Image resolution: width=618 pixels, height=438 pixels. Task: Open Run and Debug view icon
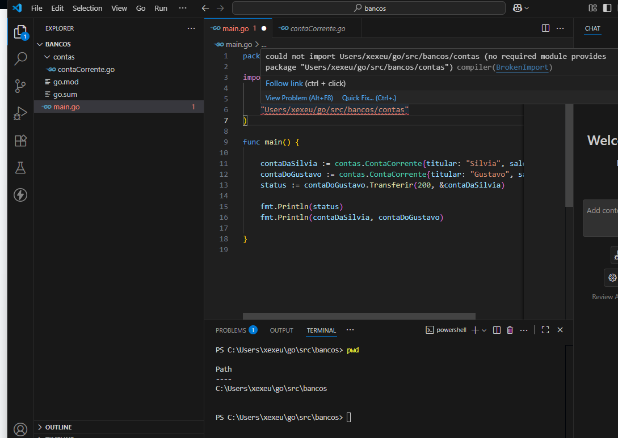[20, 113]
